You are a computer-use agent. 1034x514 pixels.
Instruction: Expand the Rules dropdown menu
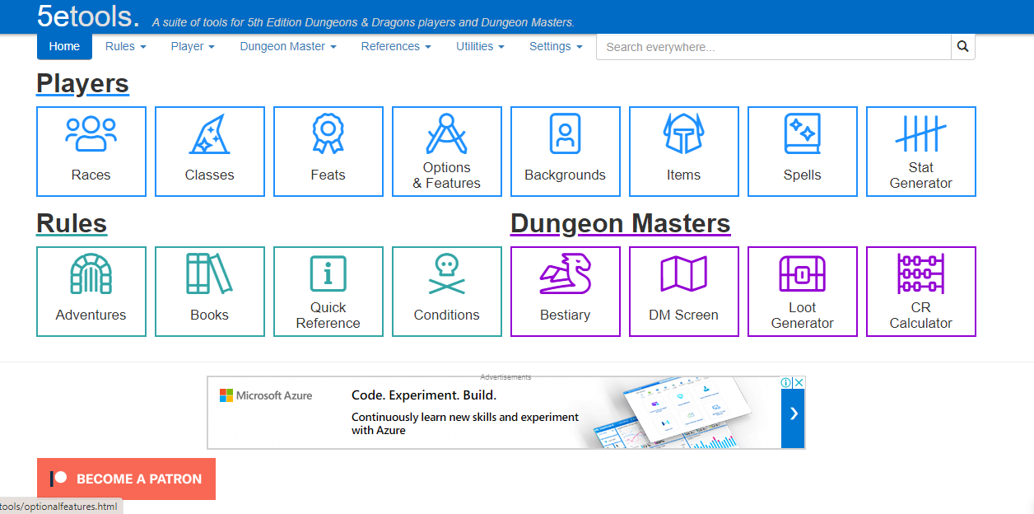tap(125, 47)
